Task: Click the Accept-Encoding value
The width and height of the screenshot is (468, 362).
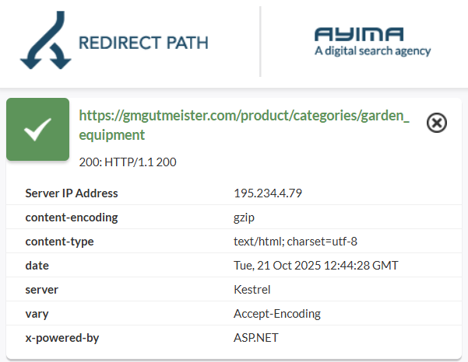Action: 277,314
